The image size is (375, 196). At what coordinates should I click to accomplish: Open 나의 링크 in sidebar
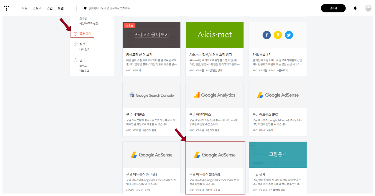pos(84,50)
